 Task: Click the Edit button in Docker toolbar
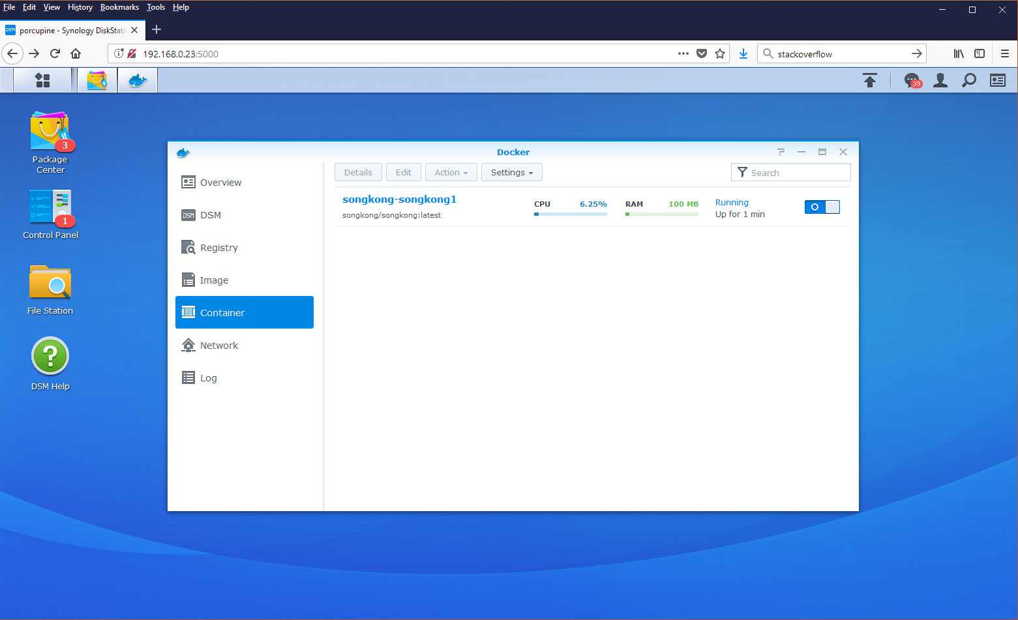404,172
